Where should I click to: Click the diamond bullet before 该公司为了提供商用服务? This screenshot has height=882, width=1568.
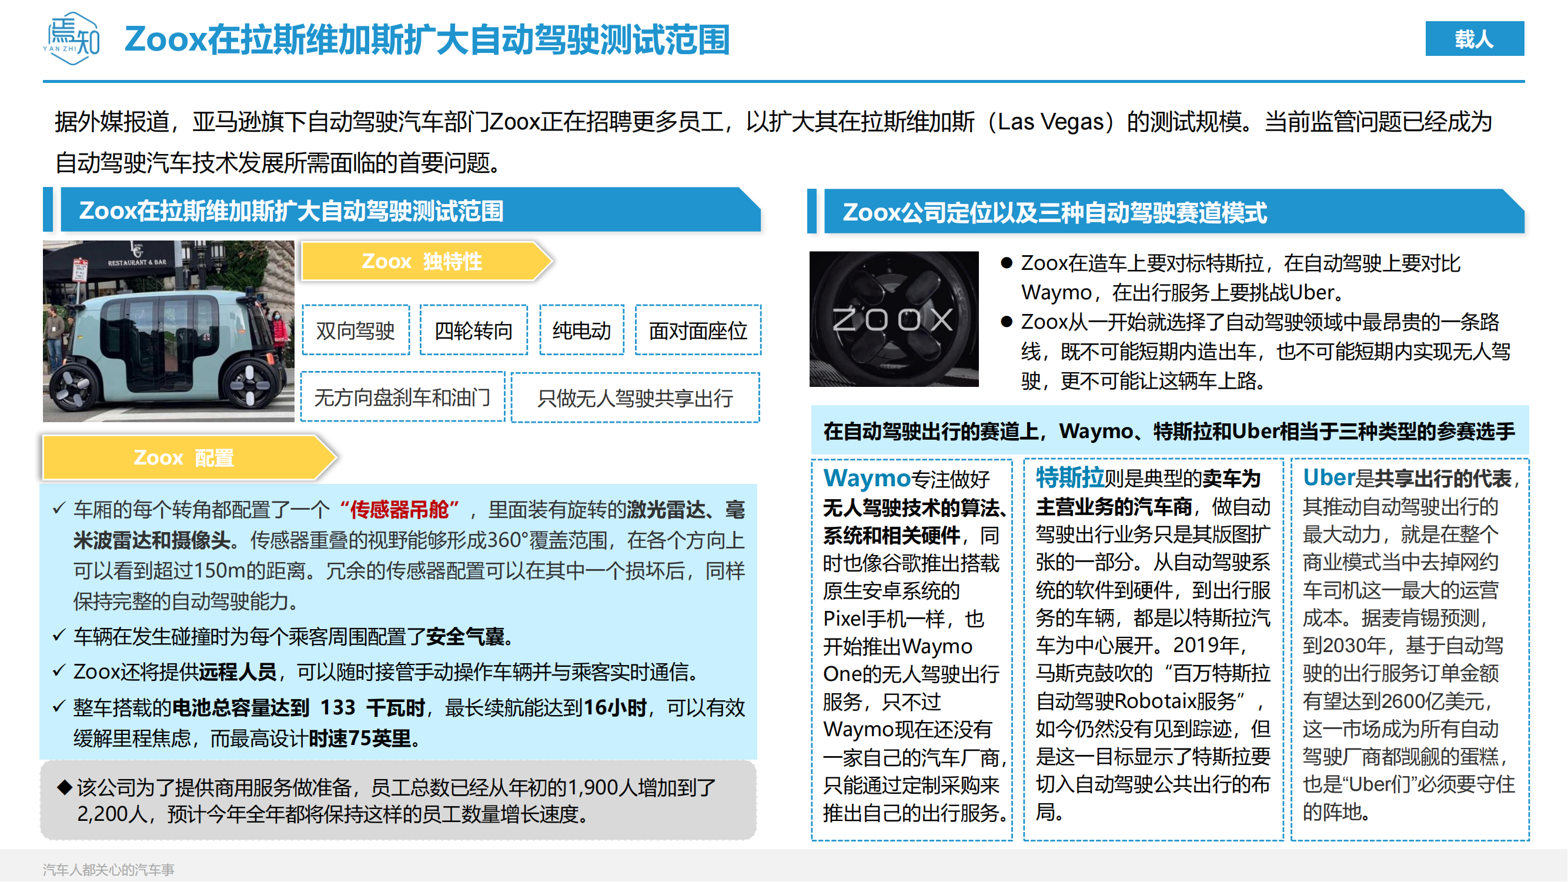pyautogui.click(x=64, y=787)
